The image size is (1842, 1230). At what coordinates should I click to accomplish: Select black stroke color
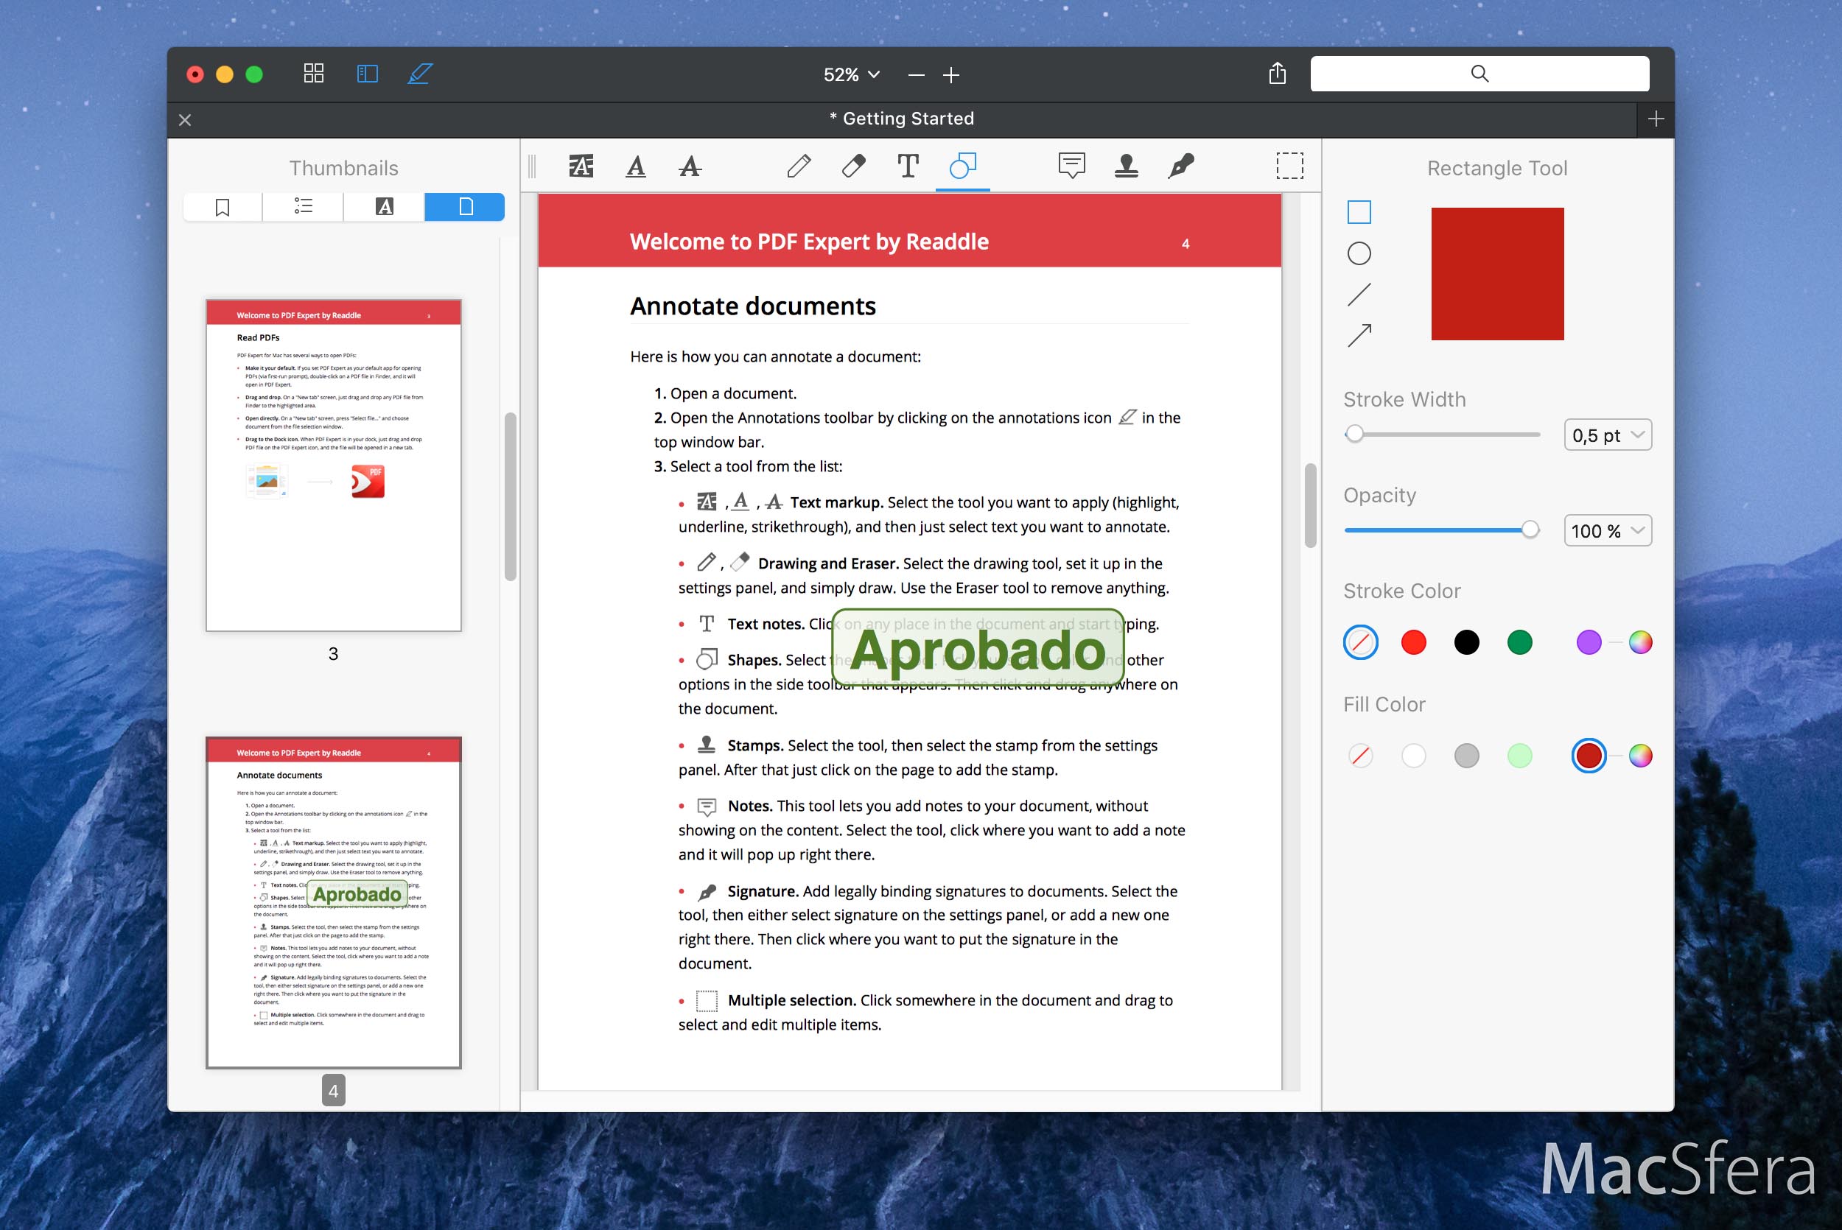tap(1466, 642)
